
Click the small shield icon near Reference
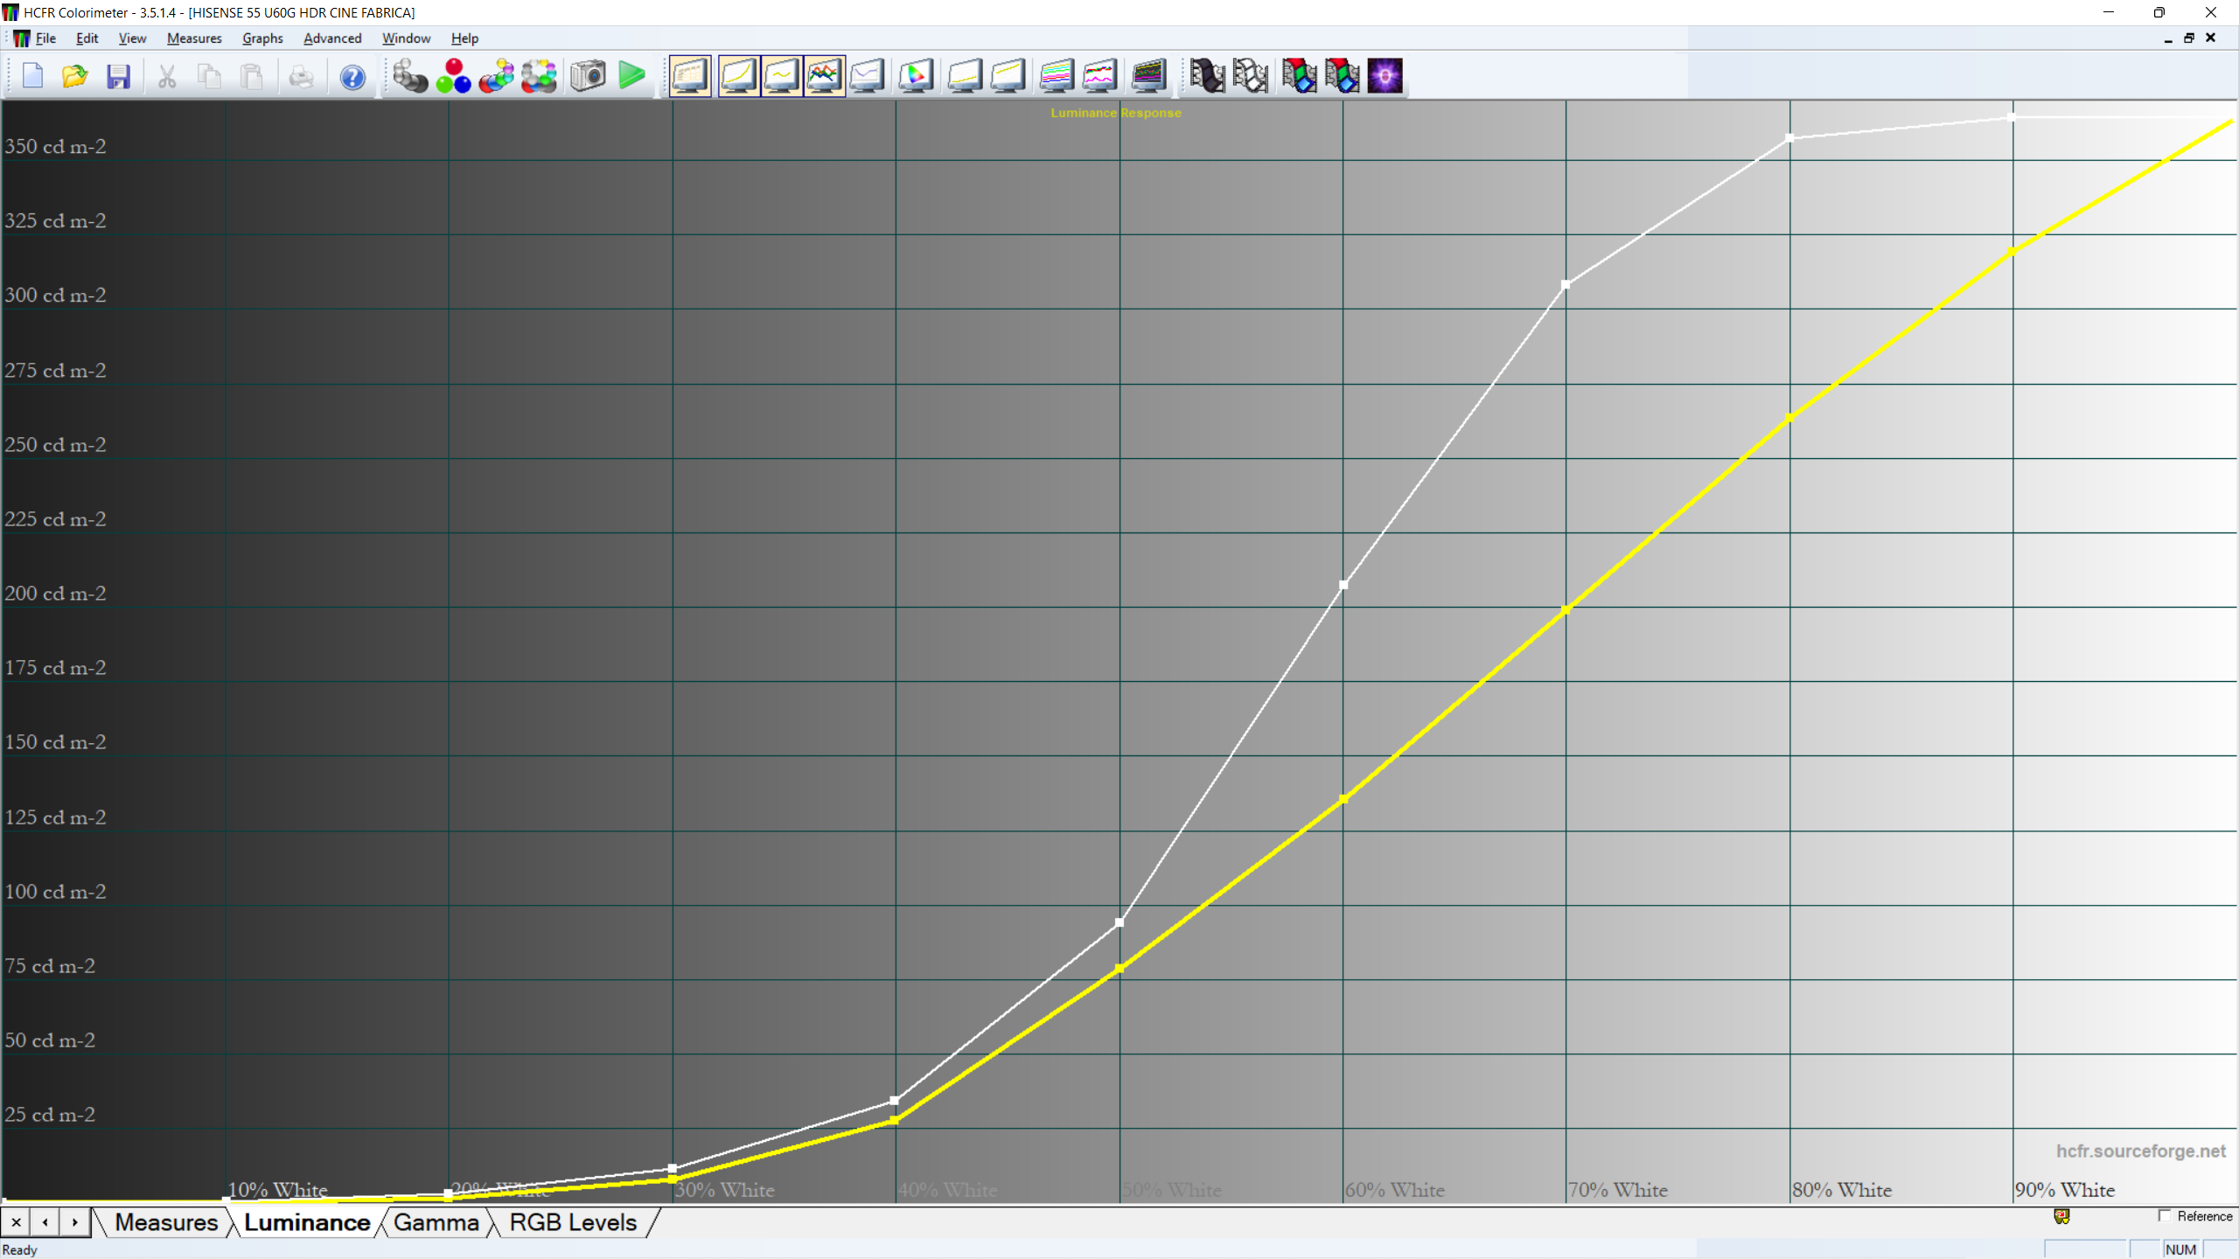click(2061, 1216)
